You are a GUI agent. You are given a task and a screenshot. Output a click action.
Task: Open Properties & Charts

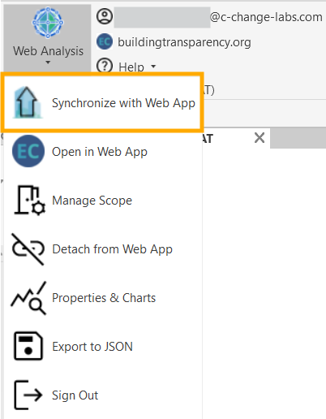pyautogui.click(x=103, y=298)
